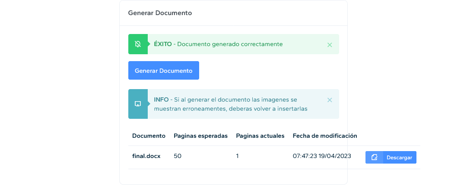Click the Documento column header
Screen dimensions: 467x195
coord(149,136)
